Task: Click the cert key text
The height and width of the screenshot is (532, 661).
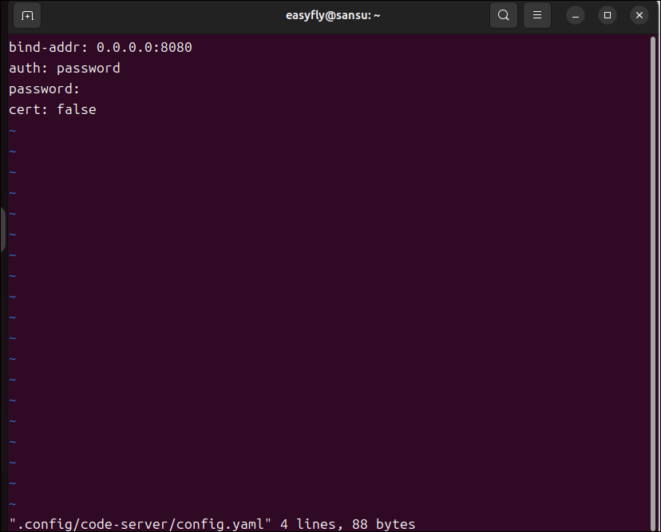Action: click(x=24, y=110)
